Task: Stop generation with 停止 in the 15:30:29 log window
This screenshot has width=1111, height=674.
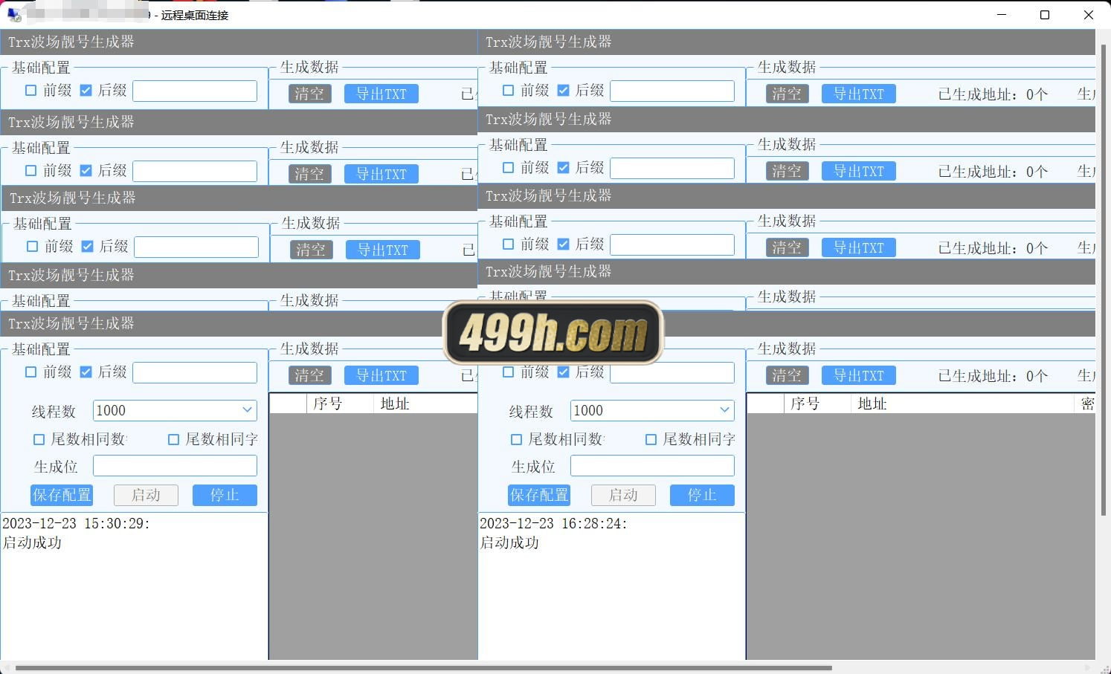Action: (225, 495)
